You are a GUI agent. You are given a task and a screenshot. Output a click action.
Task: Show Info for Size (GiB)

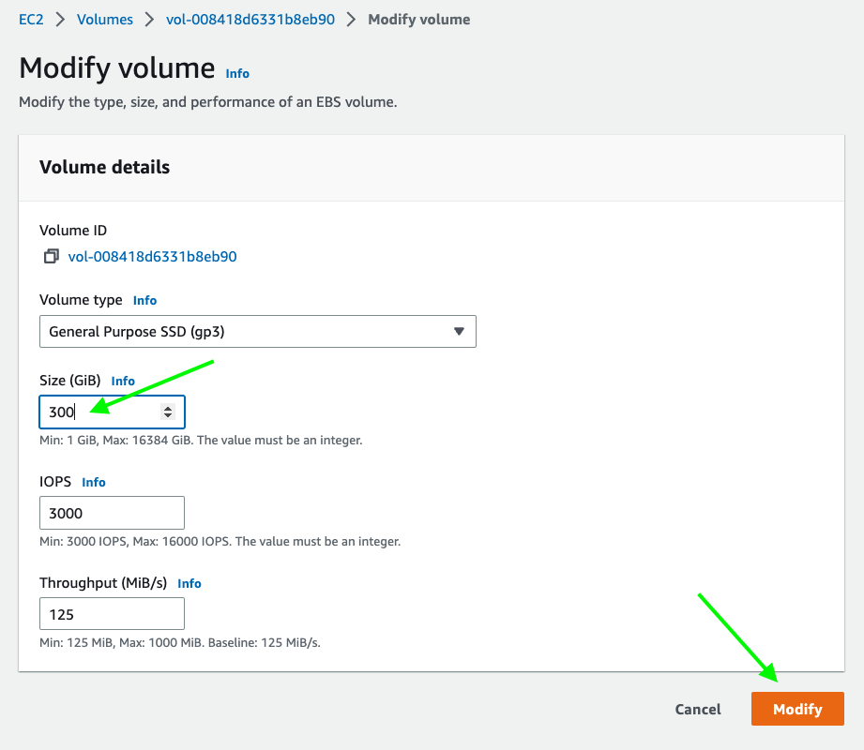click(x=123, y=381)
